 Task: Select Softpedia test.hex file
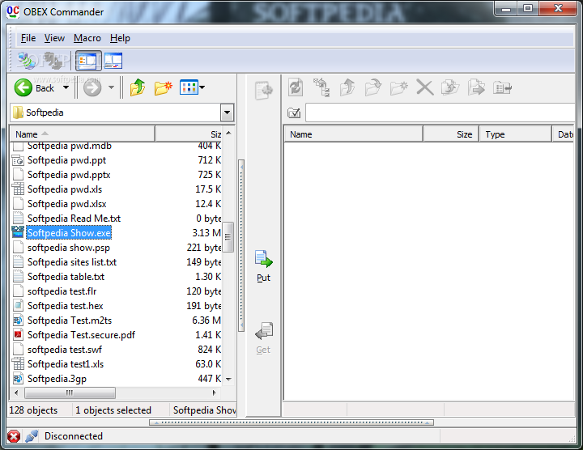point(65,305)
